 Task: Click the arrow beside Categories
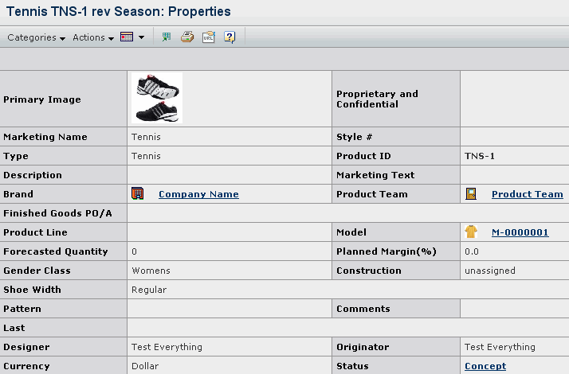62,38
